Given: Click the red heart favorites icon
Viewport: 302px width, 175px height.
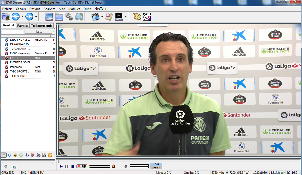Looking at the screenshot, I should (33, 155).
